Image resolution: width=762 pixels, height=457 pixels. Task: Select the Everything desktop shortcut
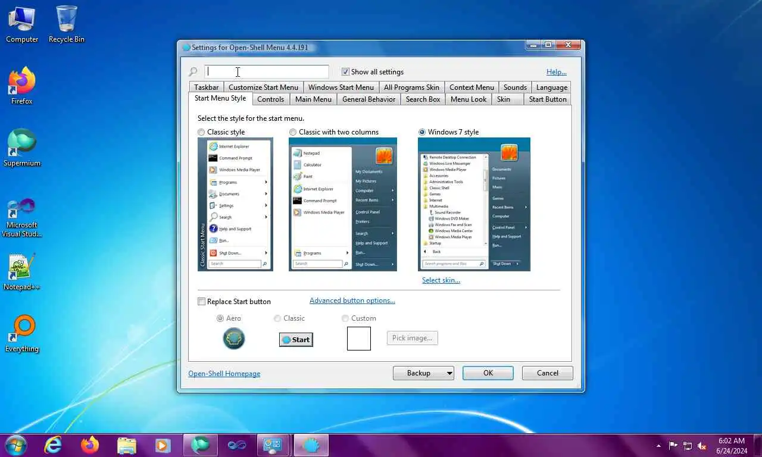[22, 334]
